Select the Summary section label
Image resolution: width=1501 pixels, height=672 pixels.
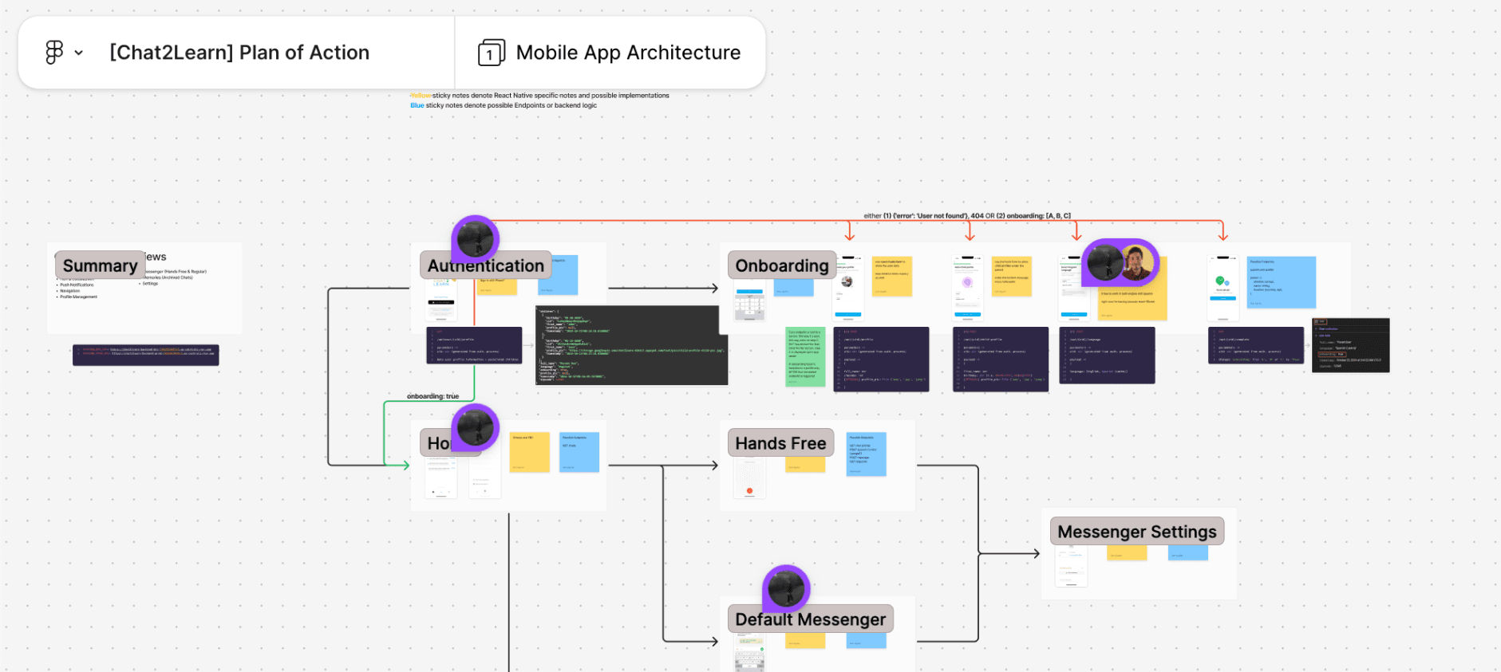click(100, 265)
